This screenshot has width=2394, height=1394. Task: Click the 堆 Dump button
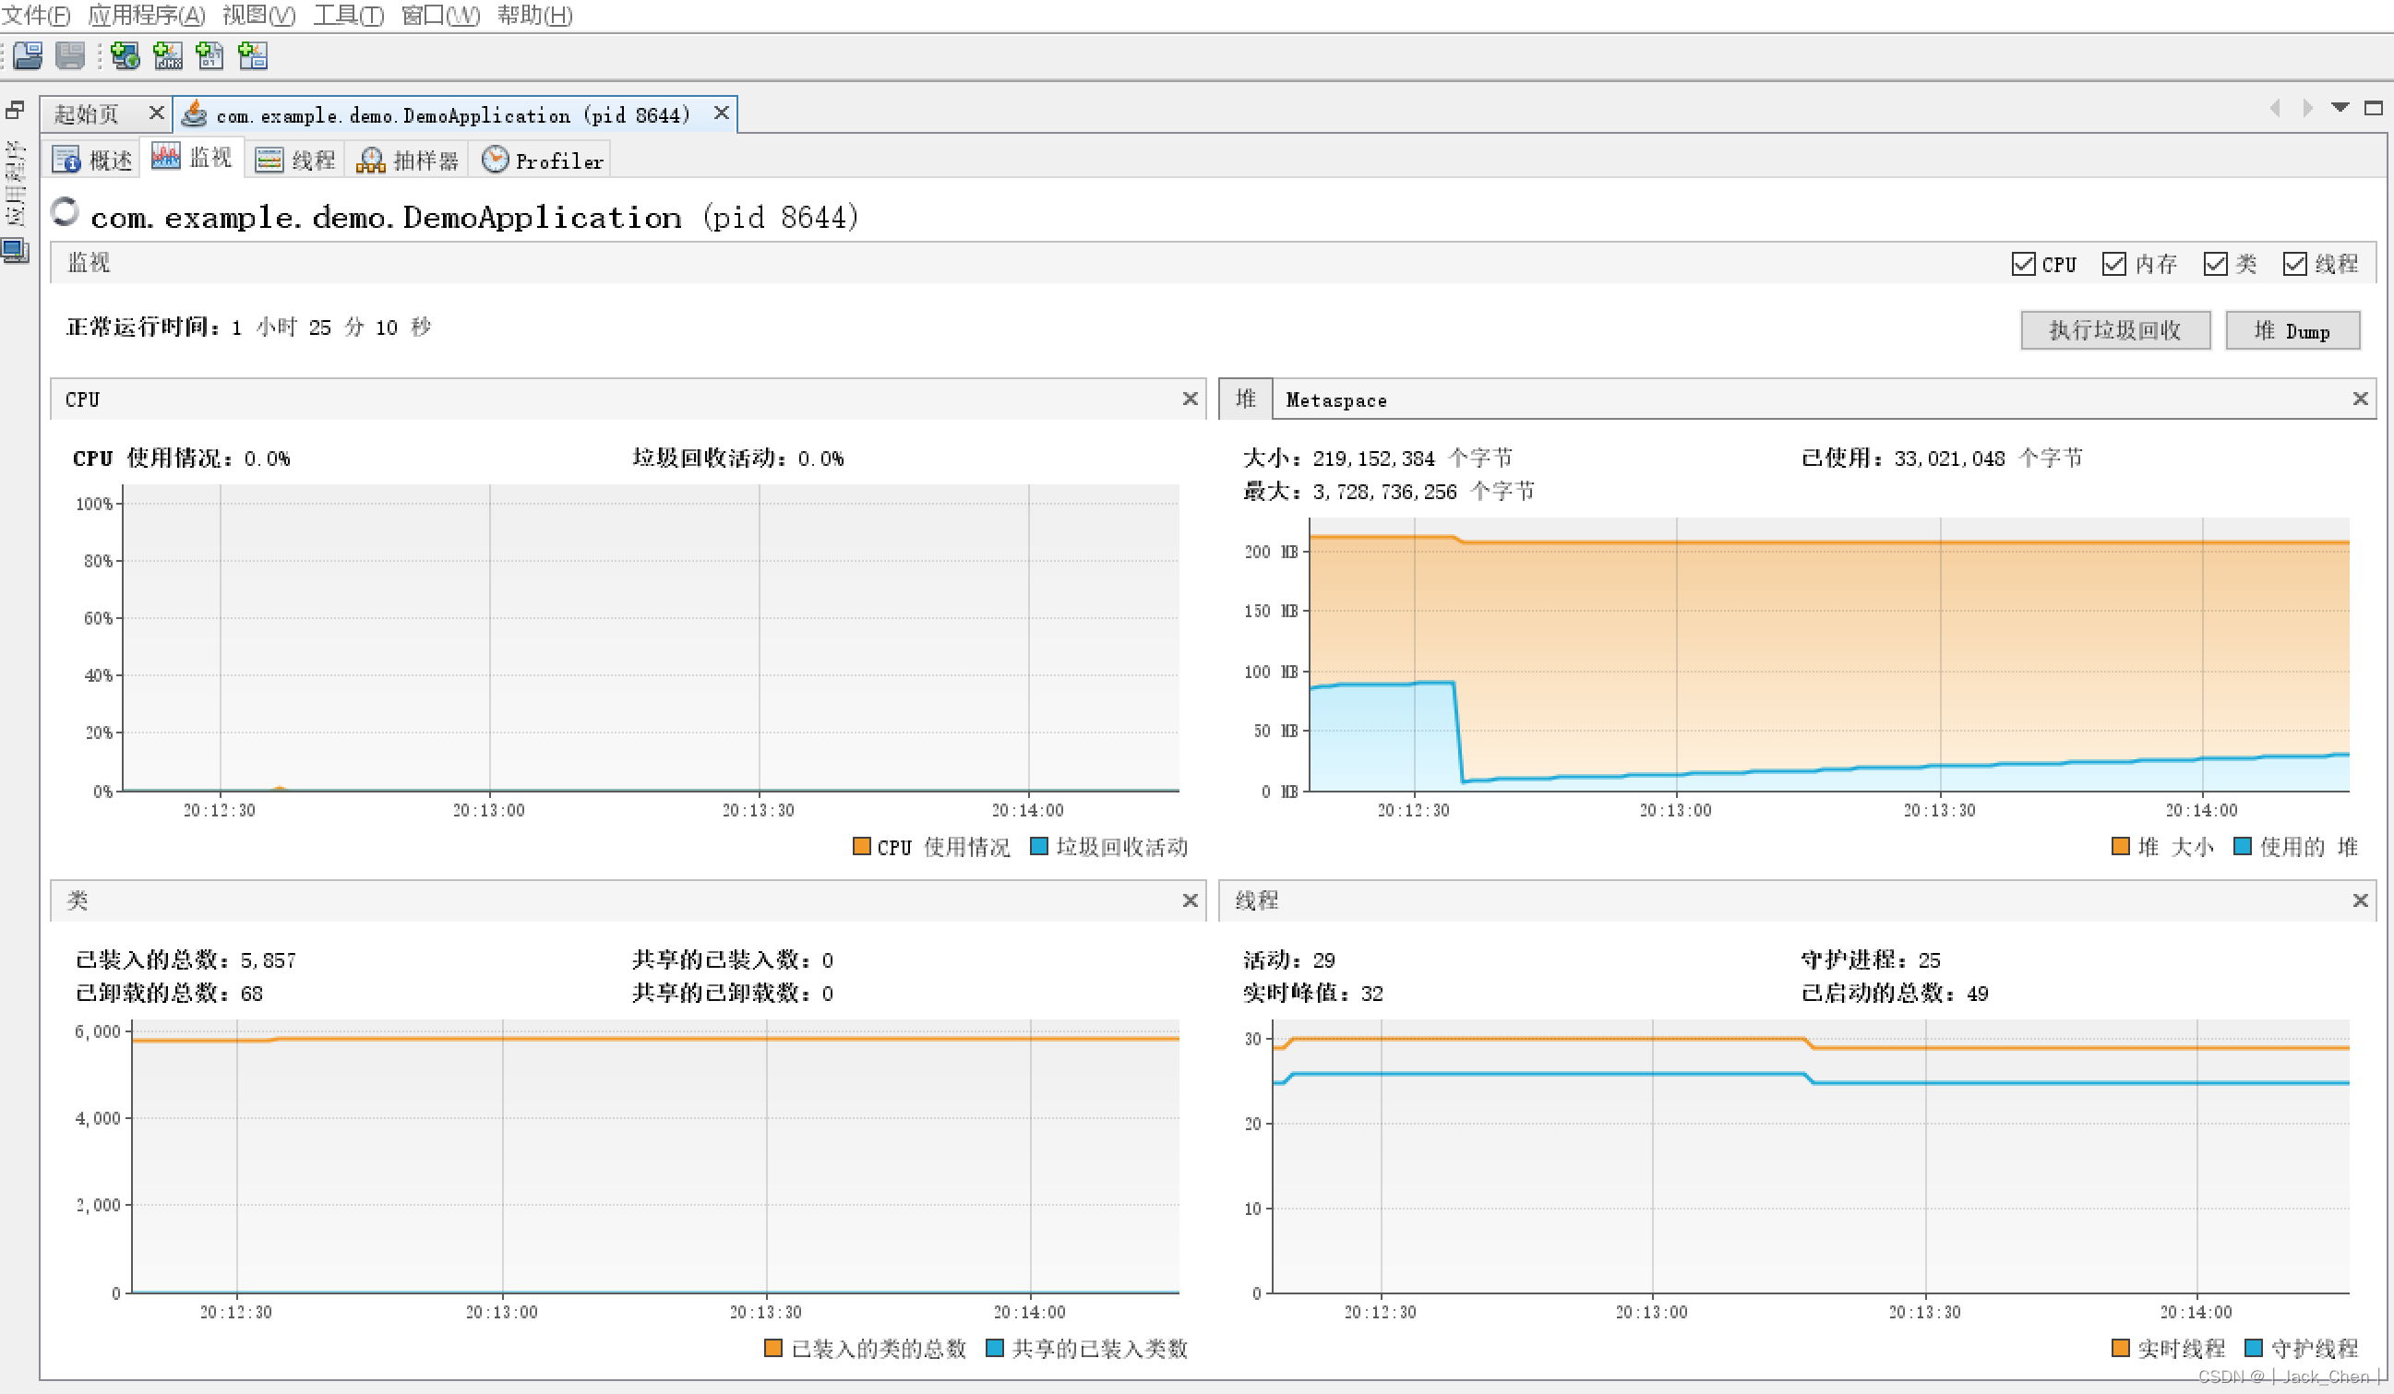(x=2292, y=330)
